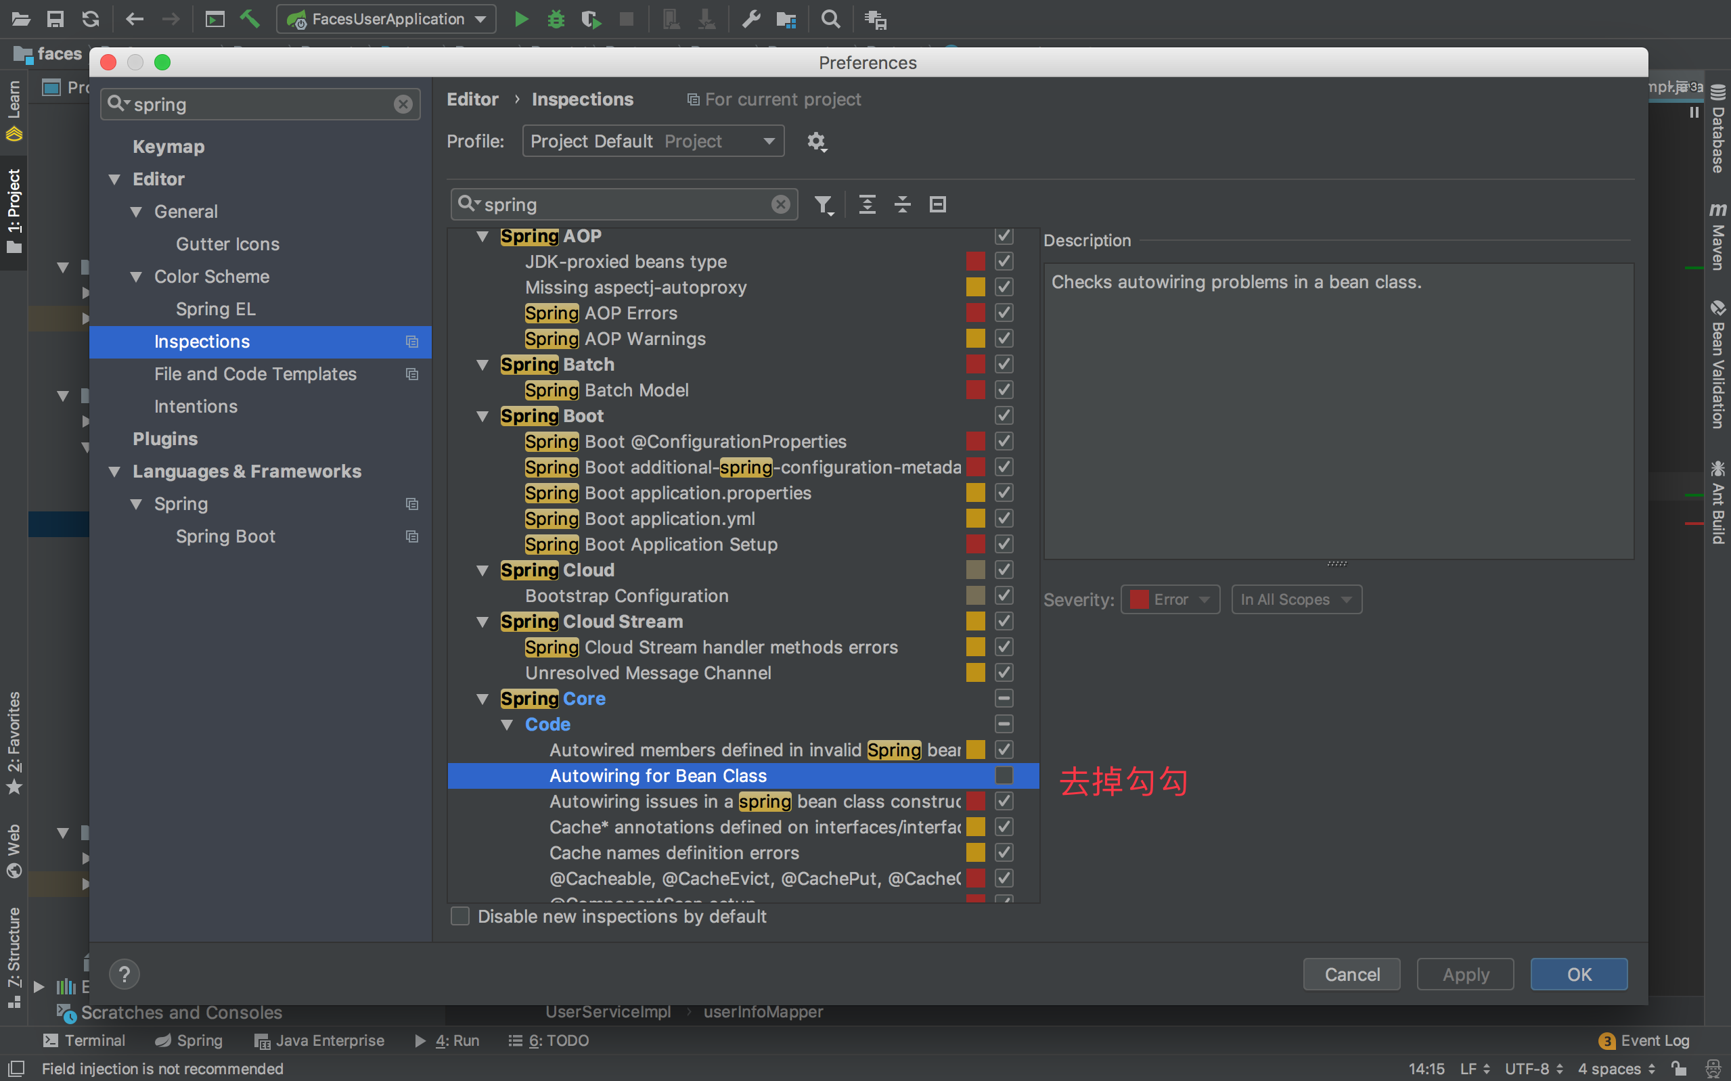Clear the spring inspections search field

(x=780, y=204)
